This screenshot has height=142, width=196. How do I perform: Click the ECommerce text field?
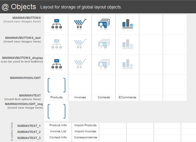[127, 97]
